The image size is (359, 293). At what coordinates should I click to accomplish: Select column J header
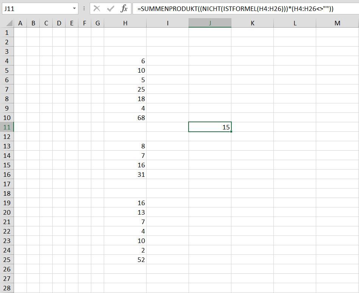tap(210, 23)
